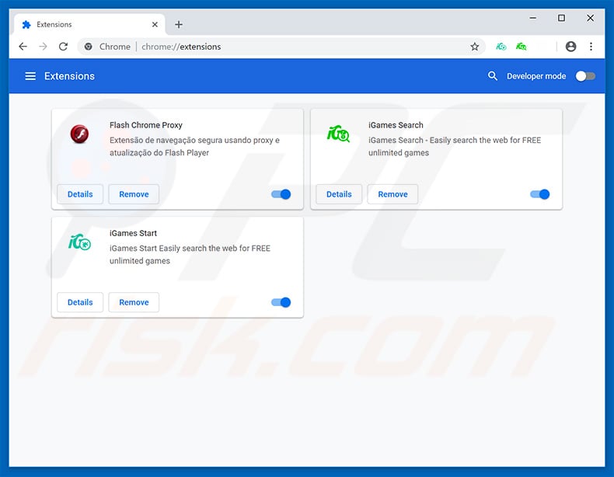Select the Extensions browser tab
This screenshot has height=477, width=614.
coord(89,25)
